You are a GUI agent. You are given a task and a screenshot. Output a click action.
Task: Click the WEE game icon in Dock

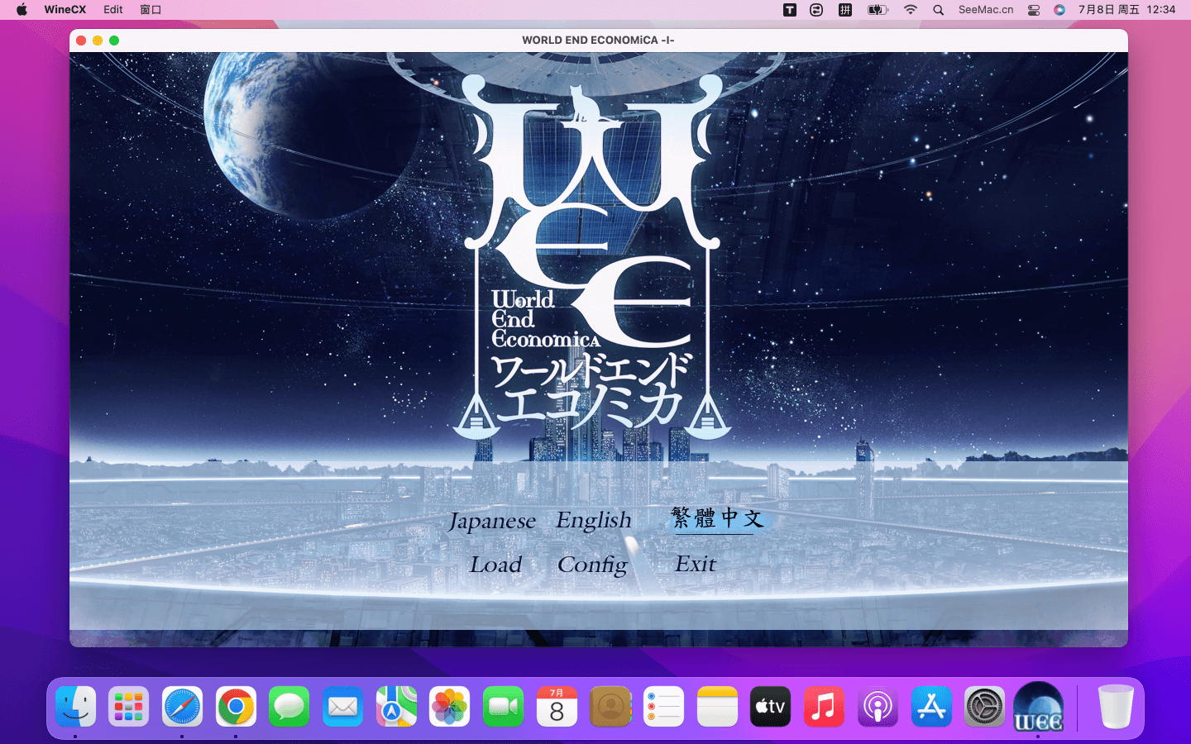coord(1038,707)
